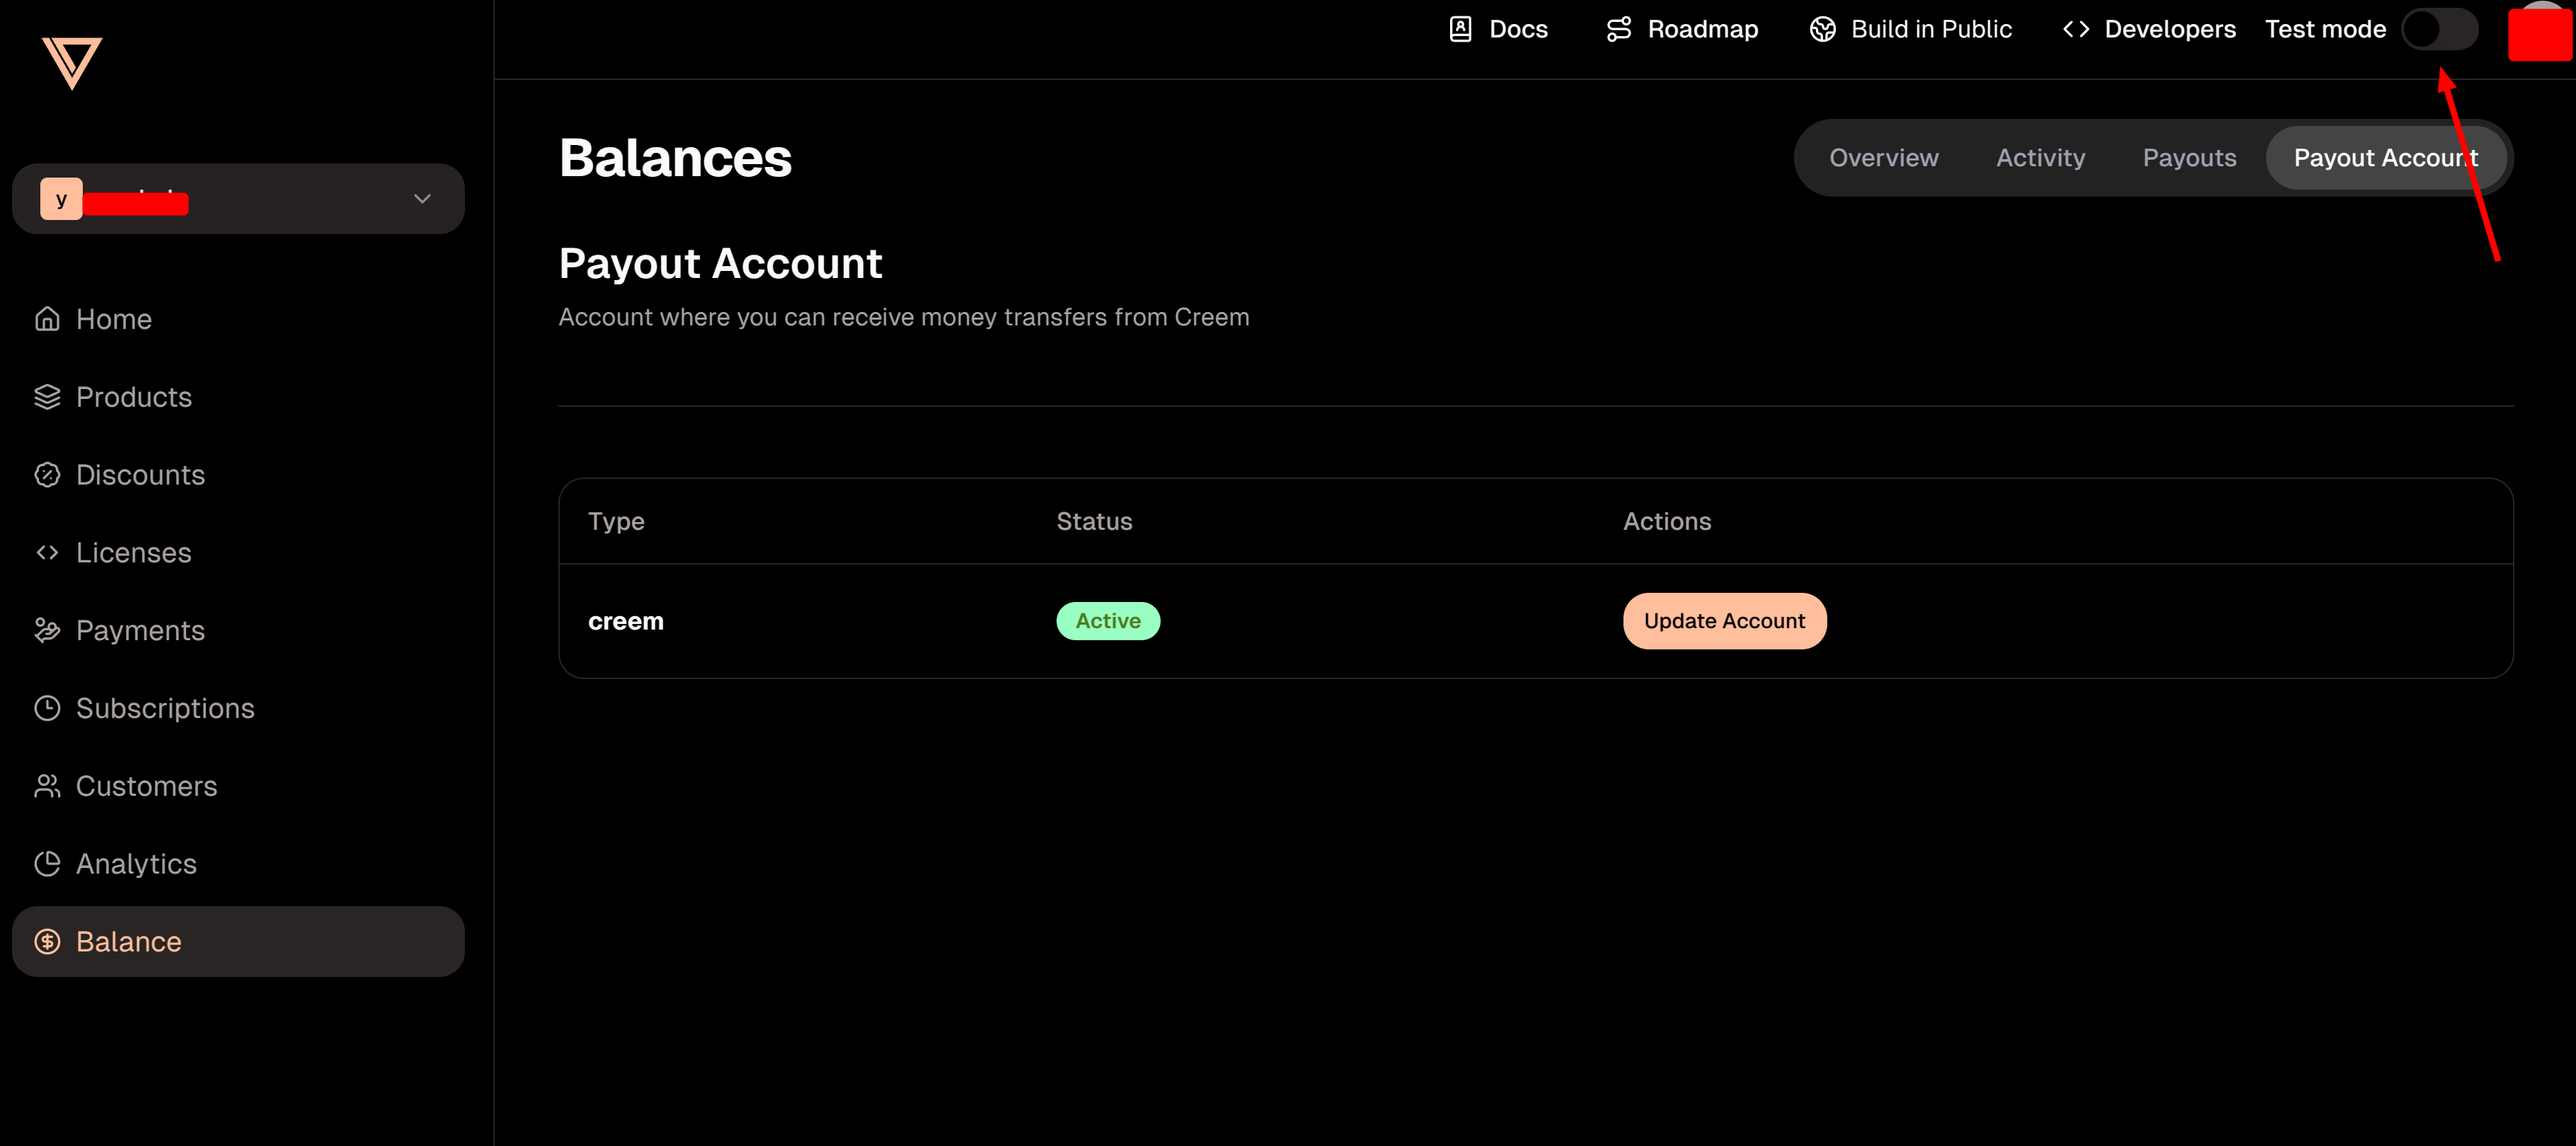Open the Docs link text

click(x=1518, y=29)
